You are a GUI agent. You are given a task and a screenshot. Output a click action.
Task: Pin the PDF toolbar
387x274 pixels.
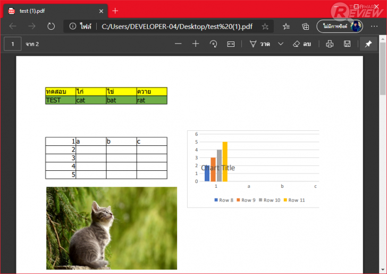tap(368, 44)
